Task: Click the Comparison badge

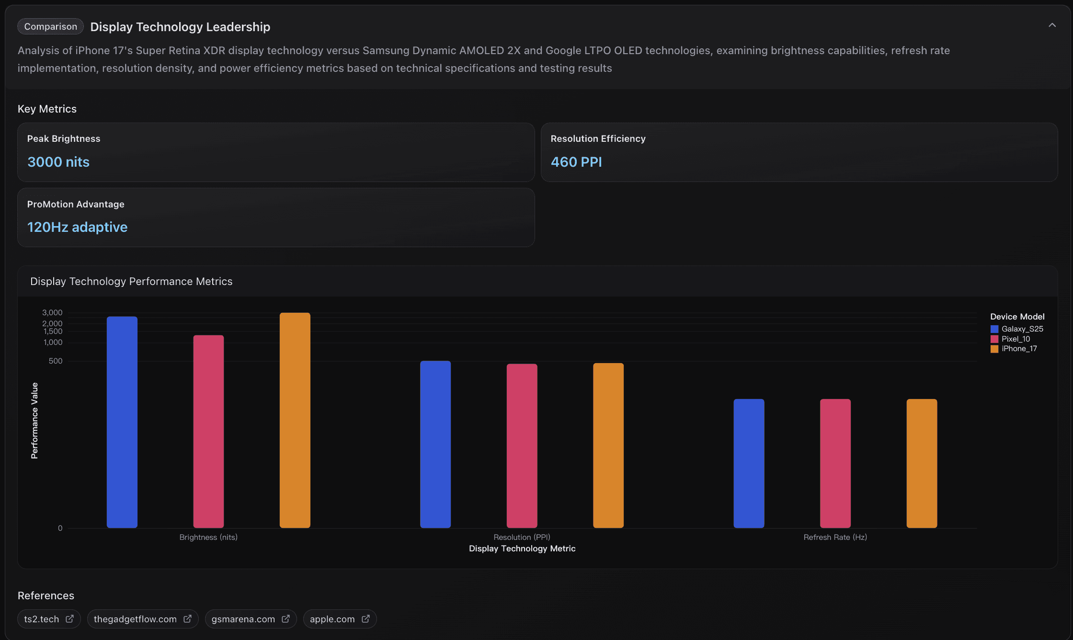Action: 50,26
